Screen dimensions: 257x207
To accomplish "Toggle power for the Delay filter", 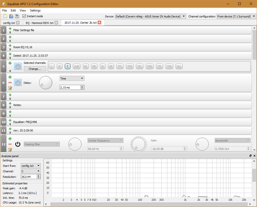I will click(x=18, y=83).
